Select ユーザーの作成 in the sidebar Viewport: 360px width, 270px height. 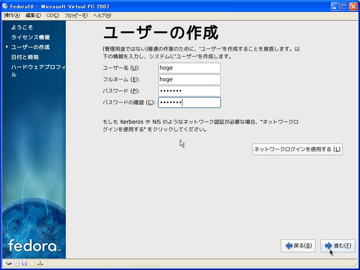(30, 47)
